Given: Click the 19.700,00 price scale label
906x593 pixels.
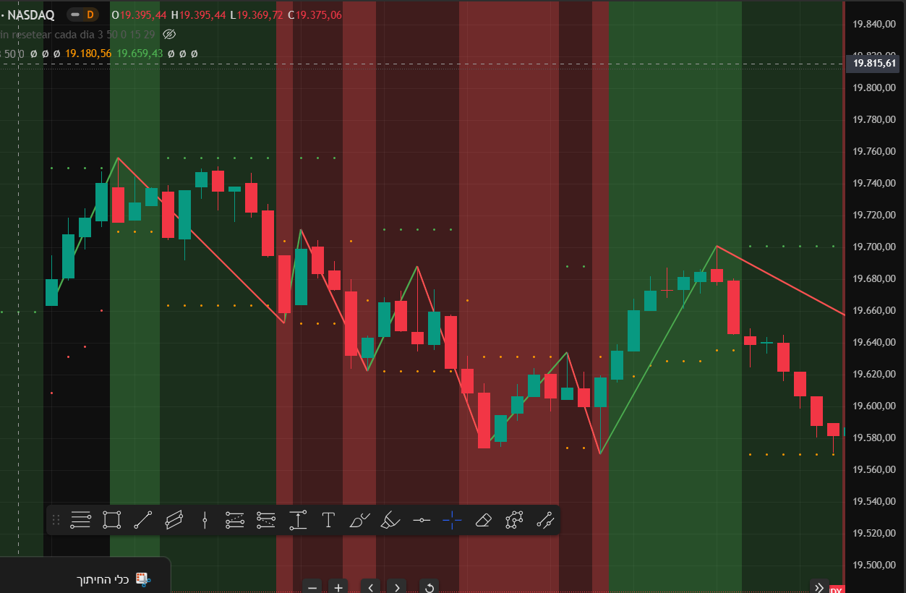Looking at the screenshot, I should coord(875,247).
